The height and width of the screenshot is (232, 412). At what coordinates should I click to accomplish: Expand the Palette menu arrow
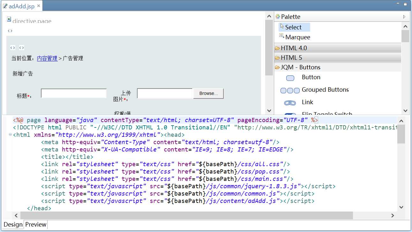click(404, 17)
